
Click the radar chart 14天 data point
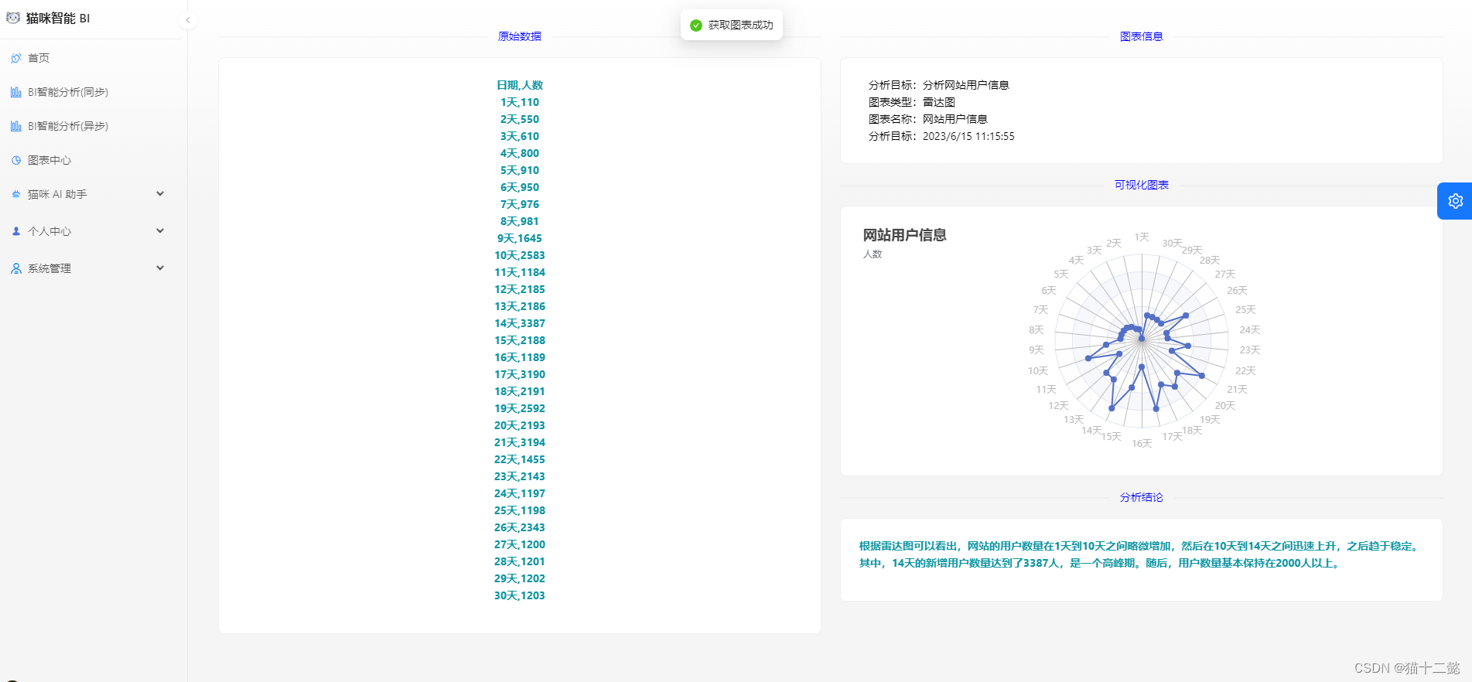tap(1112, 408)
